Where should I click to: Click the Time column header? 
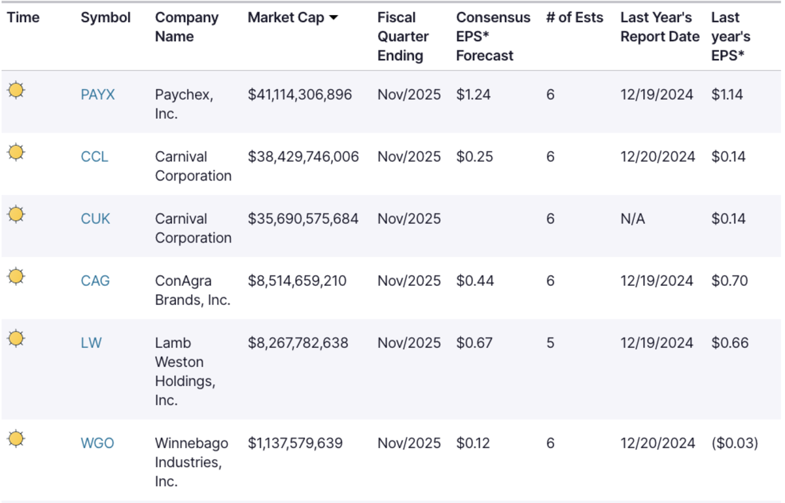tap(24, 18)
